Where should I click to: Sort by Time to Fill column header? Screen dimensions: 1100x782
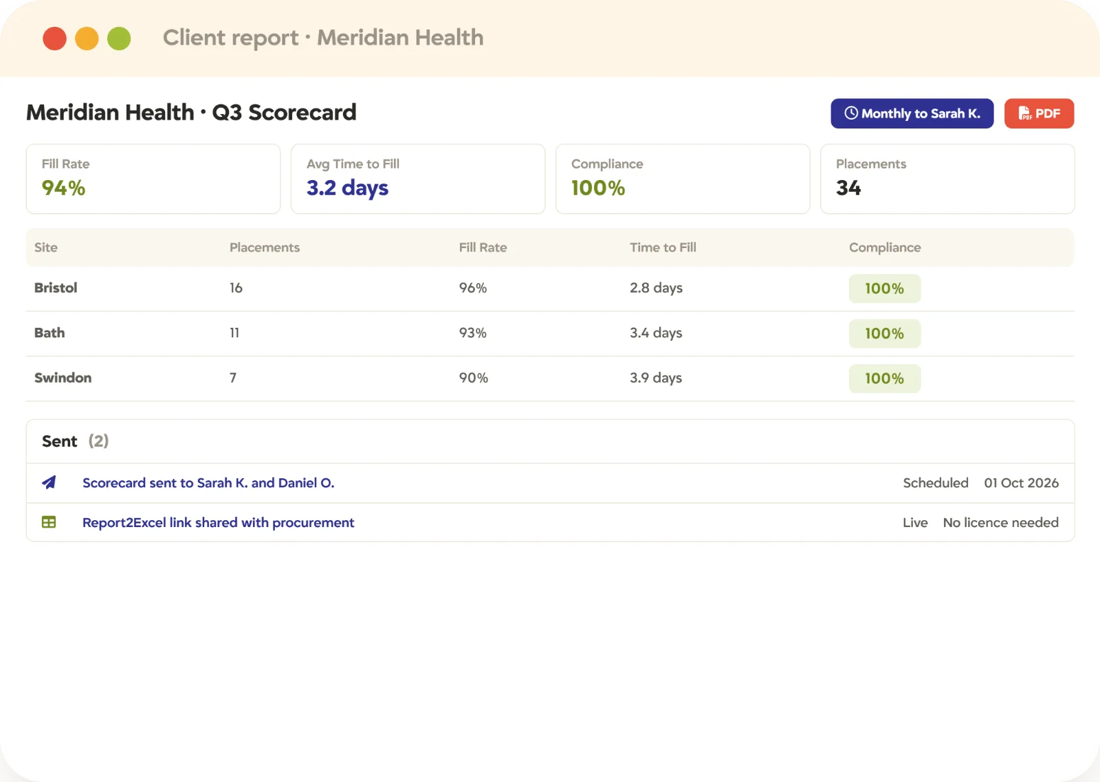663,247
